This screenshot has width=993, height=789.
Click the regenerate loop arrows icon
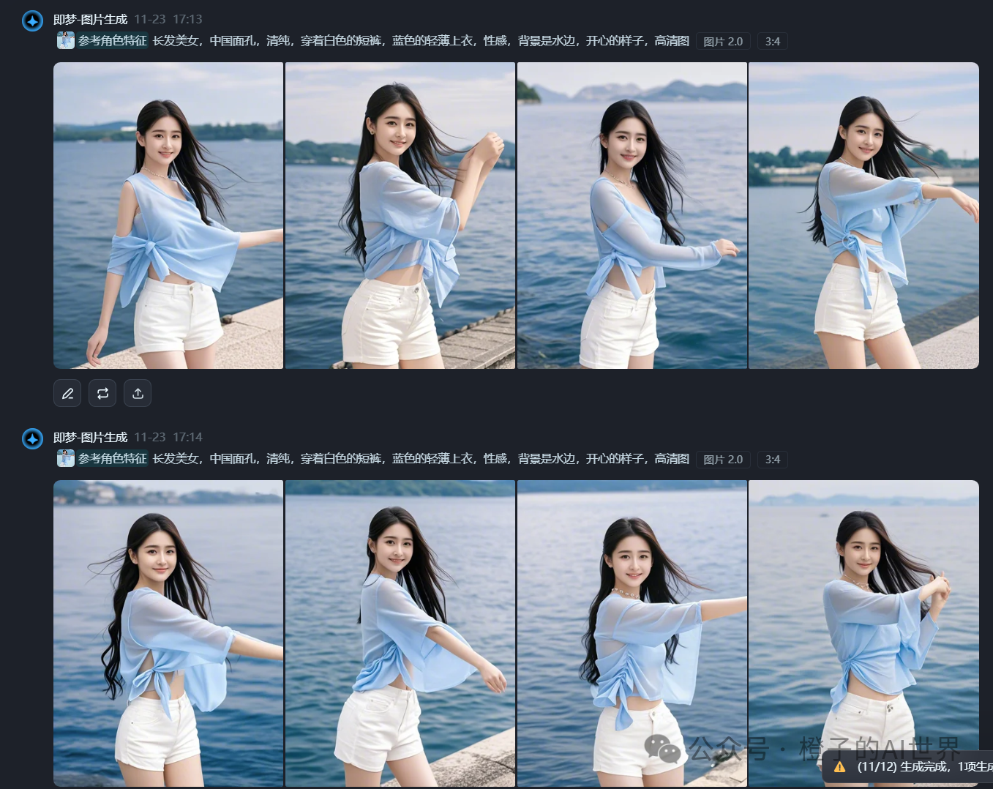(x=102, y=394)
